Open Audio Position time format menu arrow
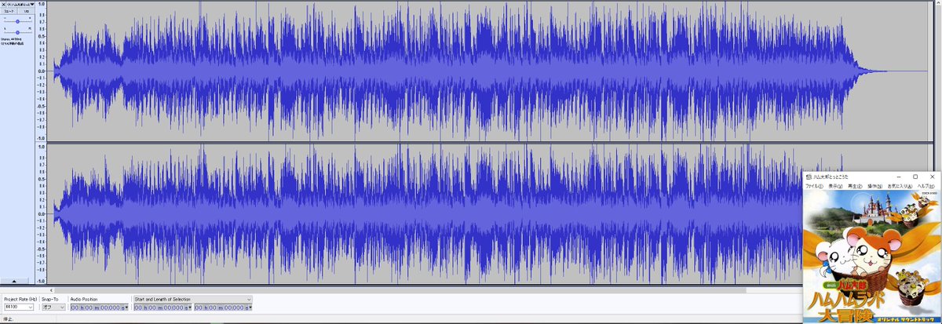942x324 pixels. tap(127, 308)
